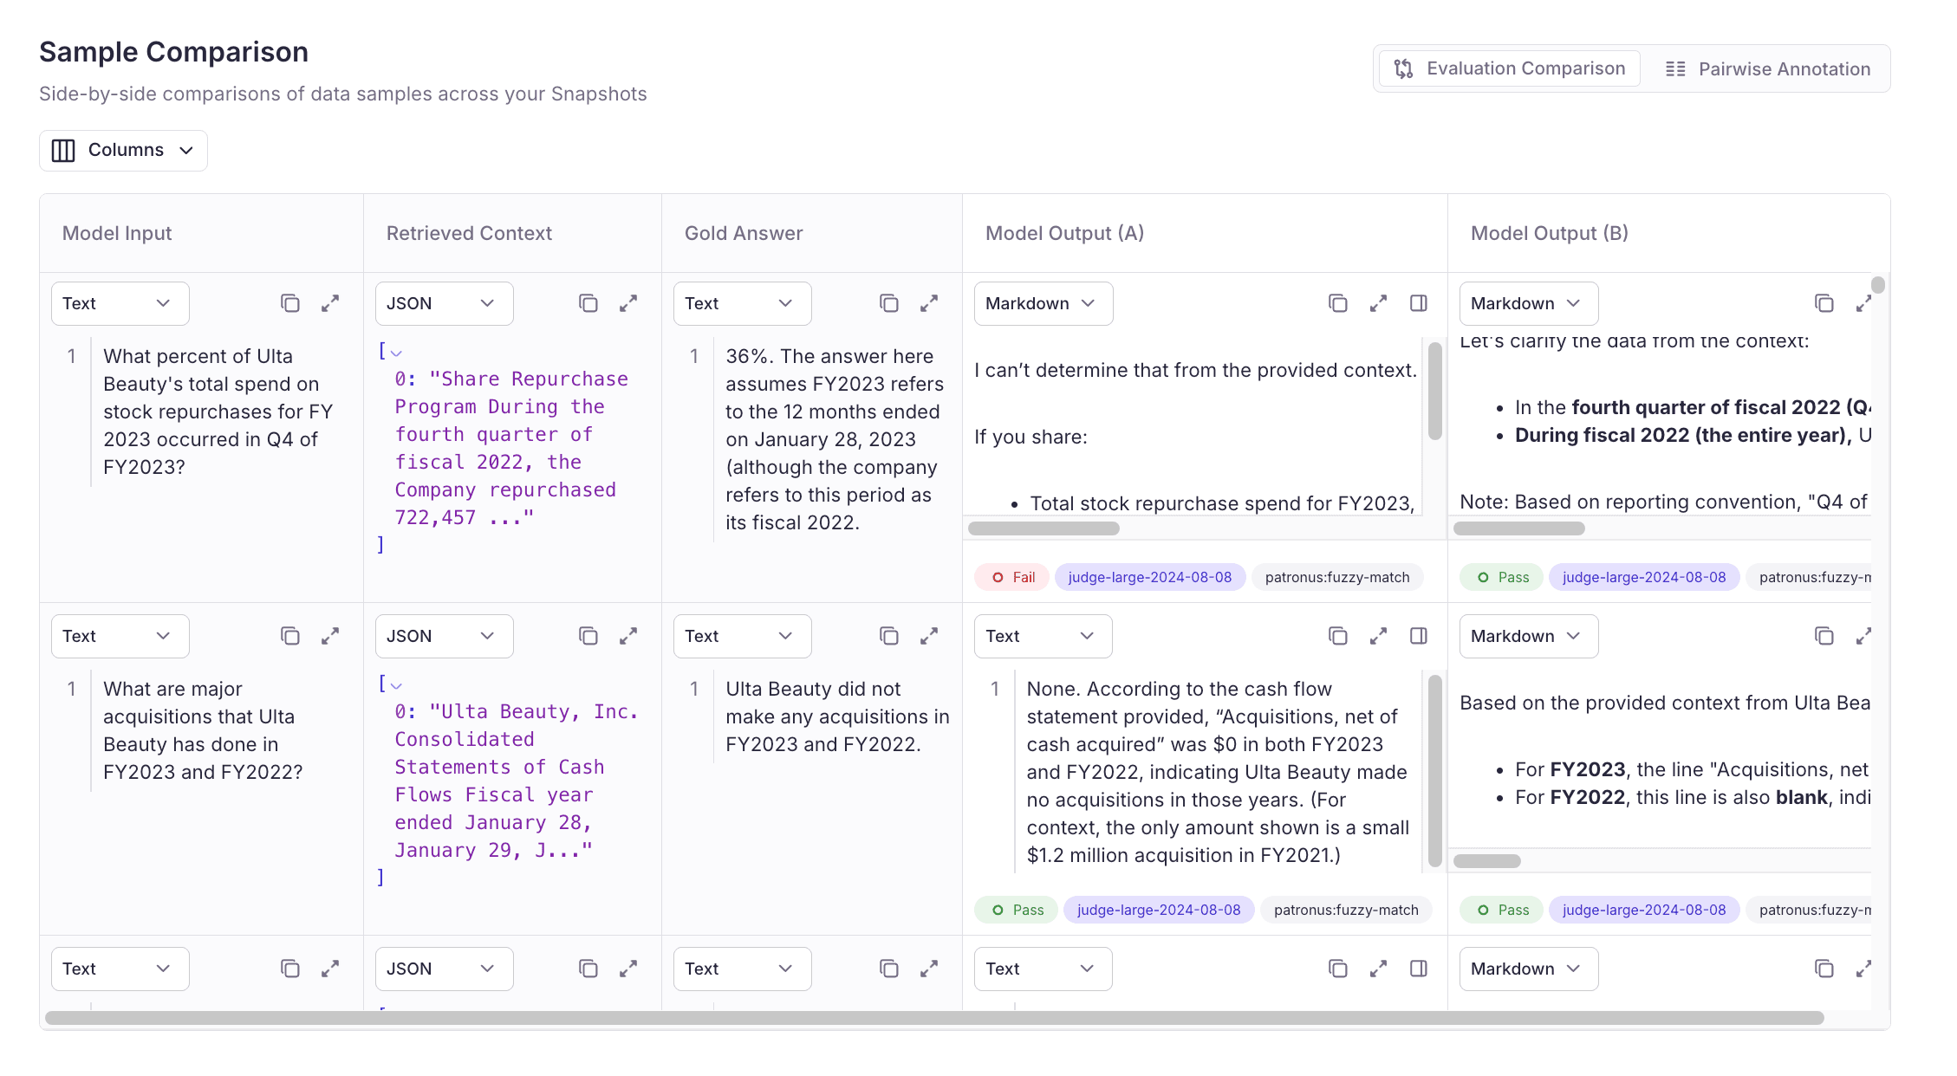The height and width of the screenshot is (1076, 1957).
Task: Collapse the JSON array in first Retrieved Context
Action: click(397, 353)
